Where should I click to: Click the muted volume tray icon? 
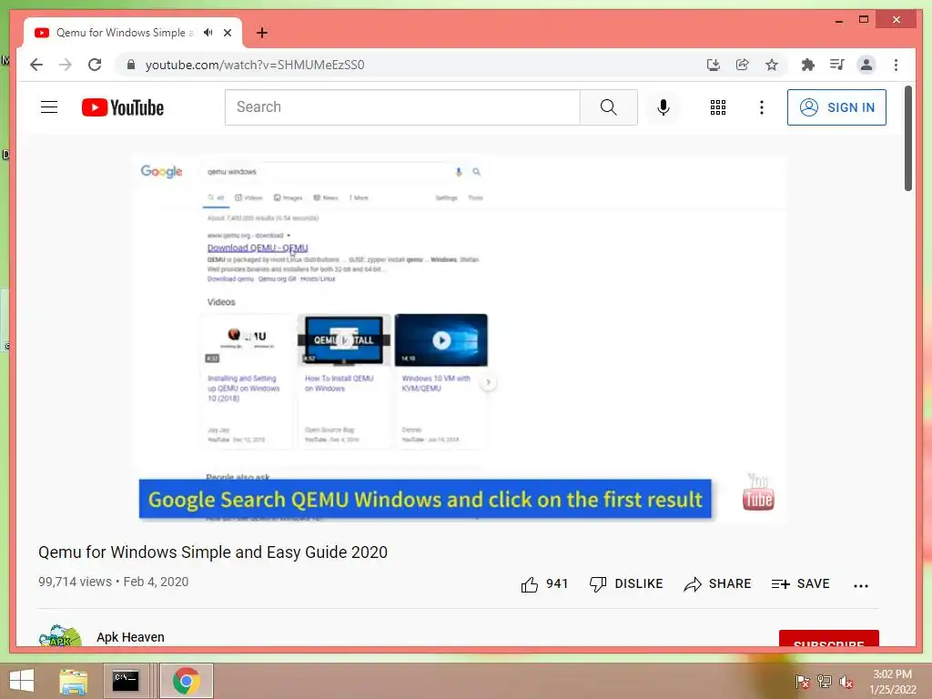click(846, 681)
